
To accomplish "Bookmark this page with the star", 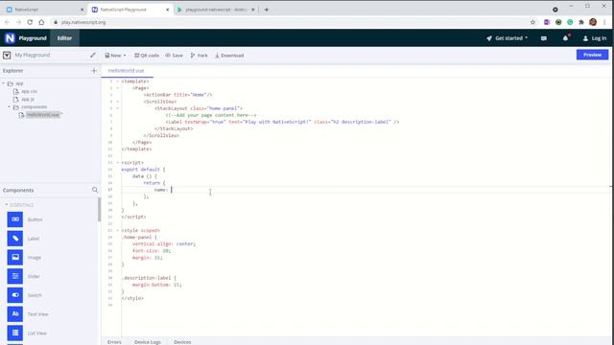I will 532,22.
